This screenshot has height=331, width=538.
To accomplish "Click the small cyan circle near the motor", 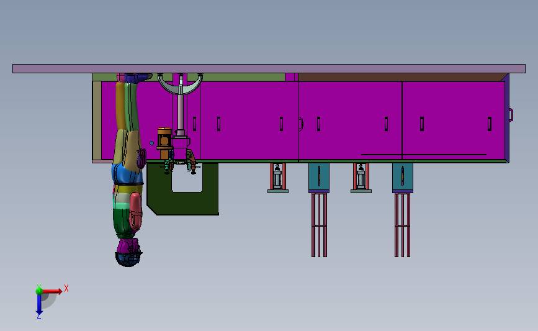I will tap(151, 143).
